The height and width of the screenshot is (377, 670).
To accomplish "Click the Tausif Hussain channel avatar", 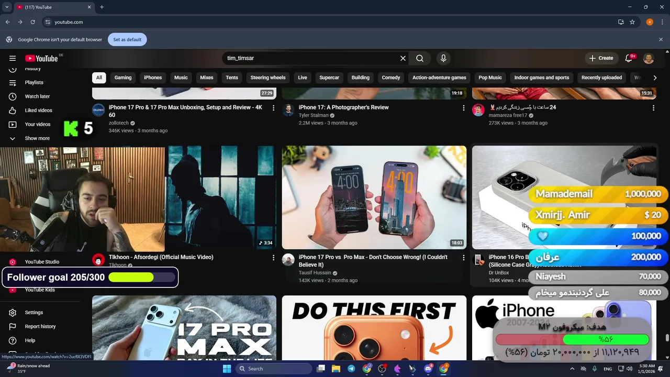I will coord(288,260).
